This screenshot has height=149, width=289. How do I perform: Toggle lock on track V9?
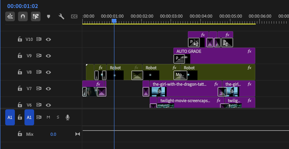click(x=20, y=56)
